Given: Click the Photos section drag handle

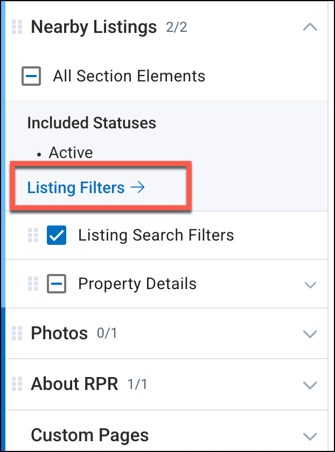Looking at the screenshot, I should pos(17,333).
